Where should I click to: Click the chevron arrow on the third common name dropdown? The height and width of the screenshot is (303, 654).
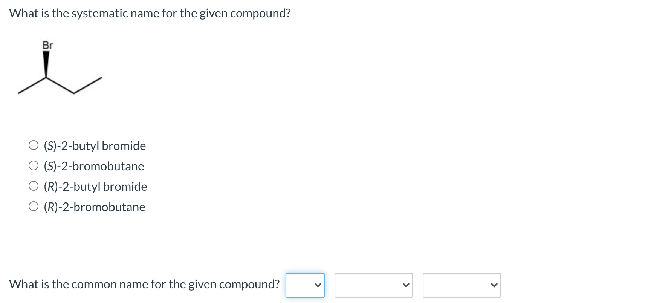point(495,285)
